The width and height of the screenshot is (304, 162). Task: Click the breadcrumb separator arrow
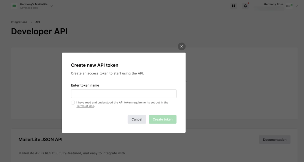[x=31, y=22]
